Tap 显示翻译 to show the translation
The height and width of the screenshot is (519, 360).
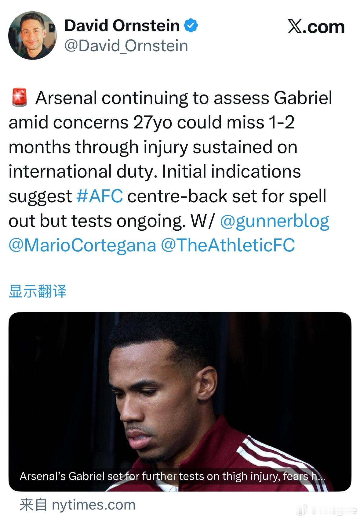click(x=38, y=291)
